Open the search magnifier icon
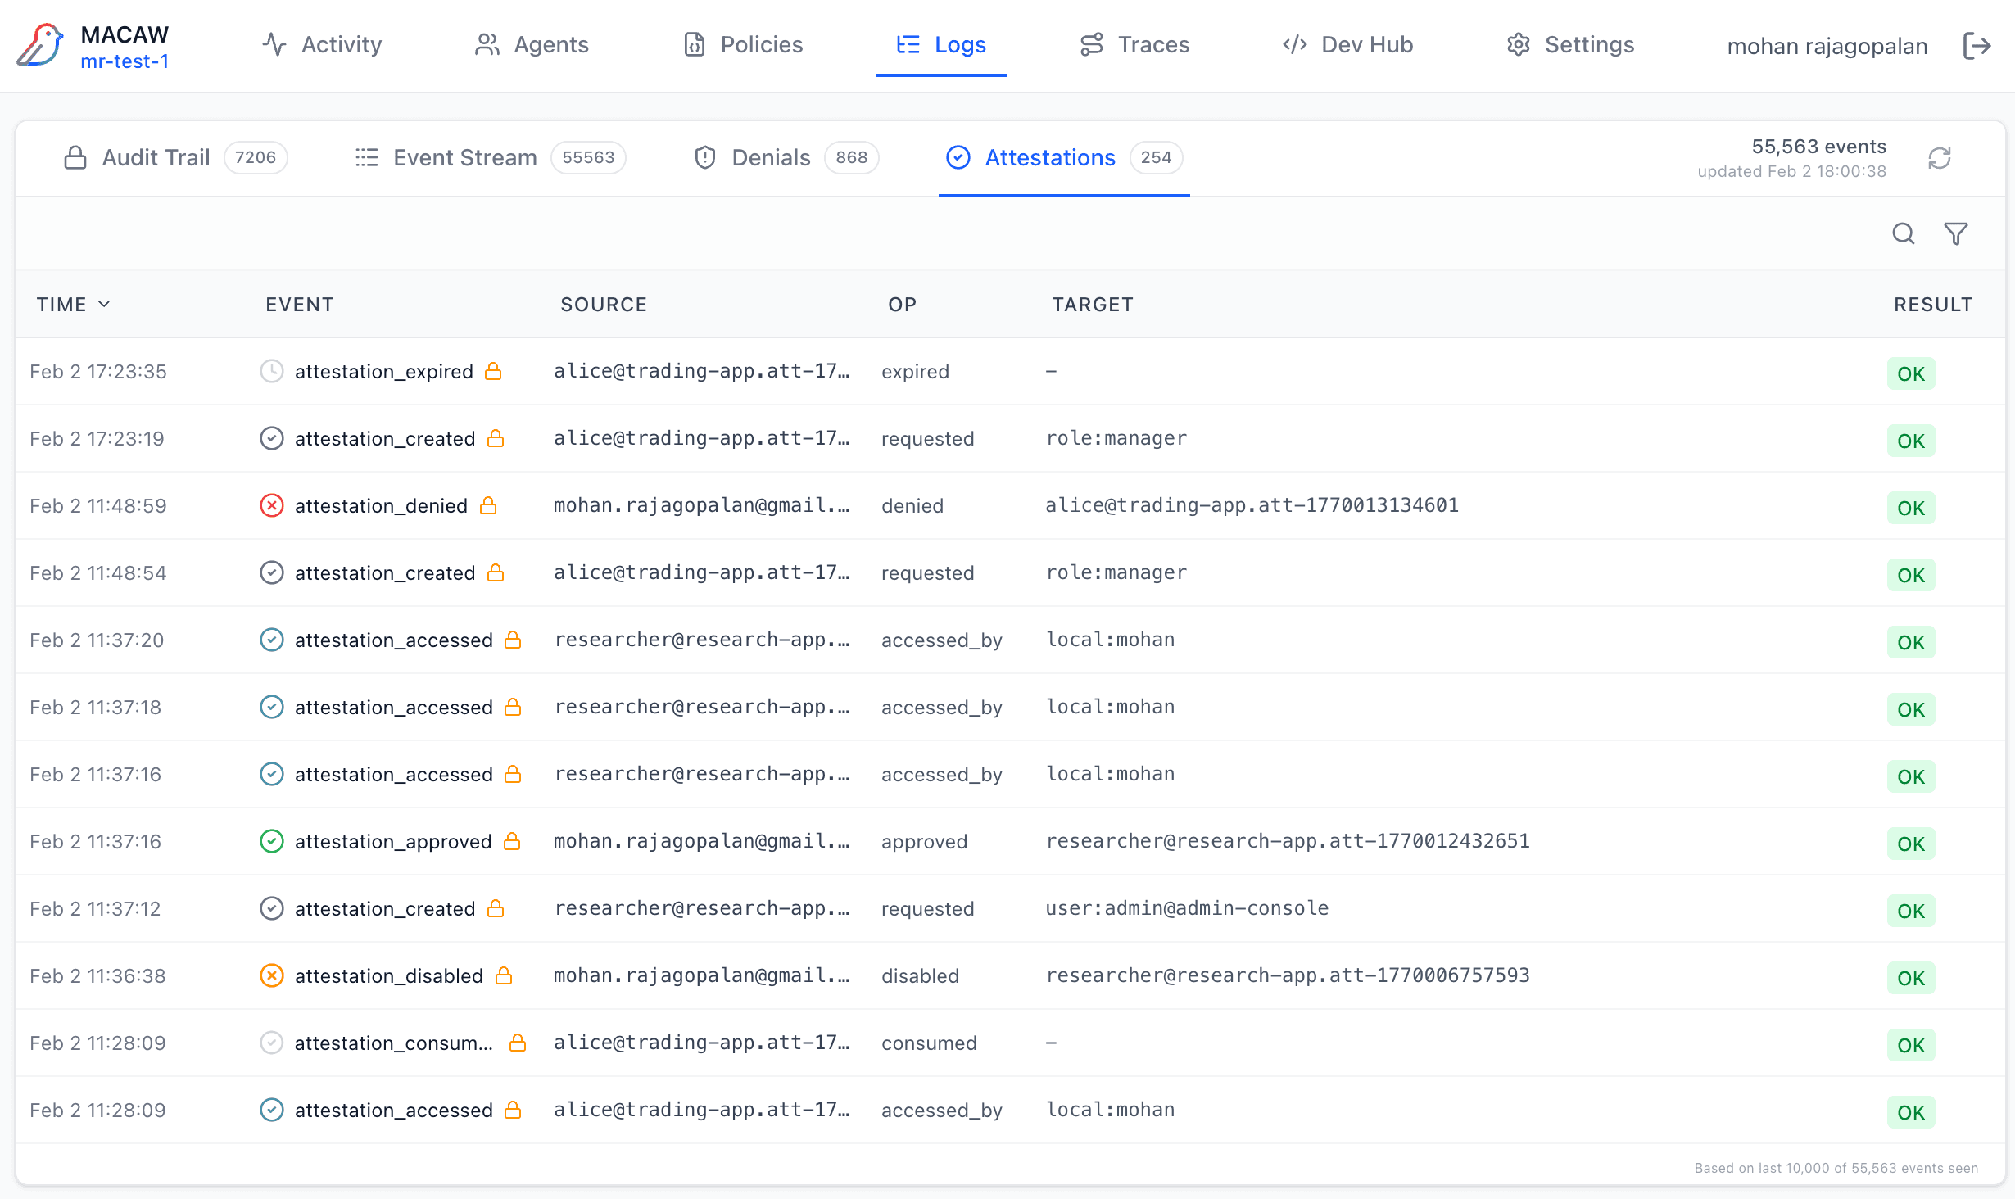2015x1199 pixels. tap(1903, 234)
